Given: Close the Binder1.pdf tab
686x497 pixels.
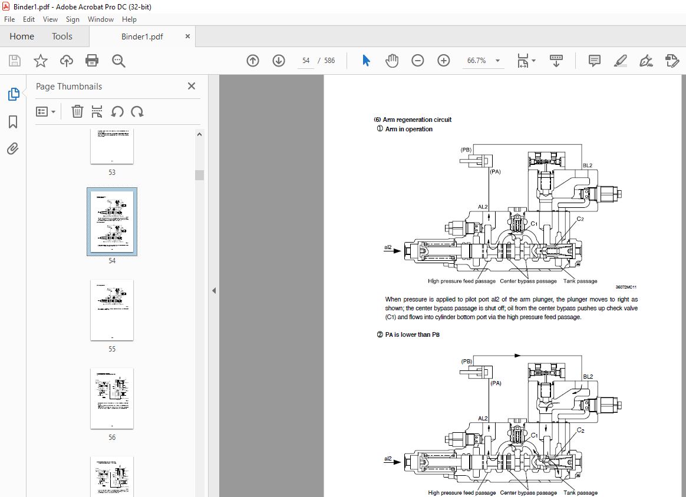Looking at the screenshot, I should click(x=187, y=37).
